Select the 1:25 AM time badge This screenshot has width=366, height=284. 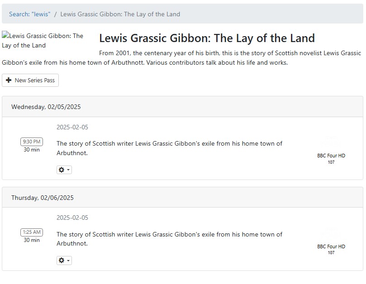pyautogui.click(x=32, y=232)
